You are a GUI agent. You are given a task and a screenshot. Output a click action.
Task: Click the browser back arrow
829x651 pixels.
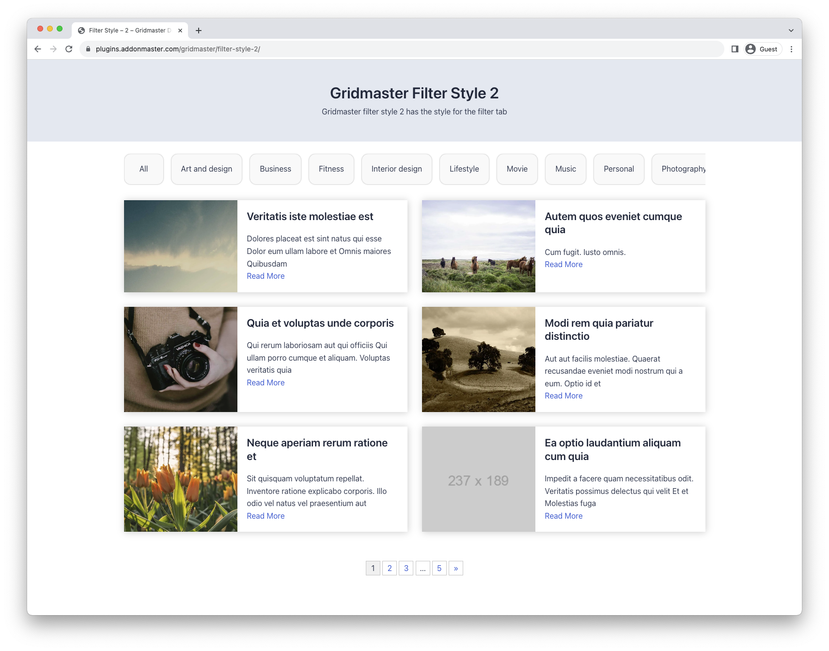tap(38, 49)
